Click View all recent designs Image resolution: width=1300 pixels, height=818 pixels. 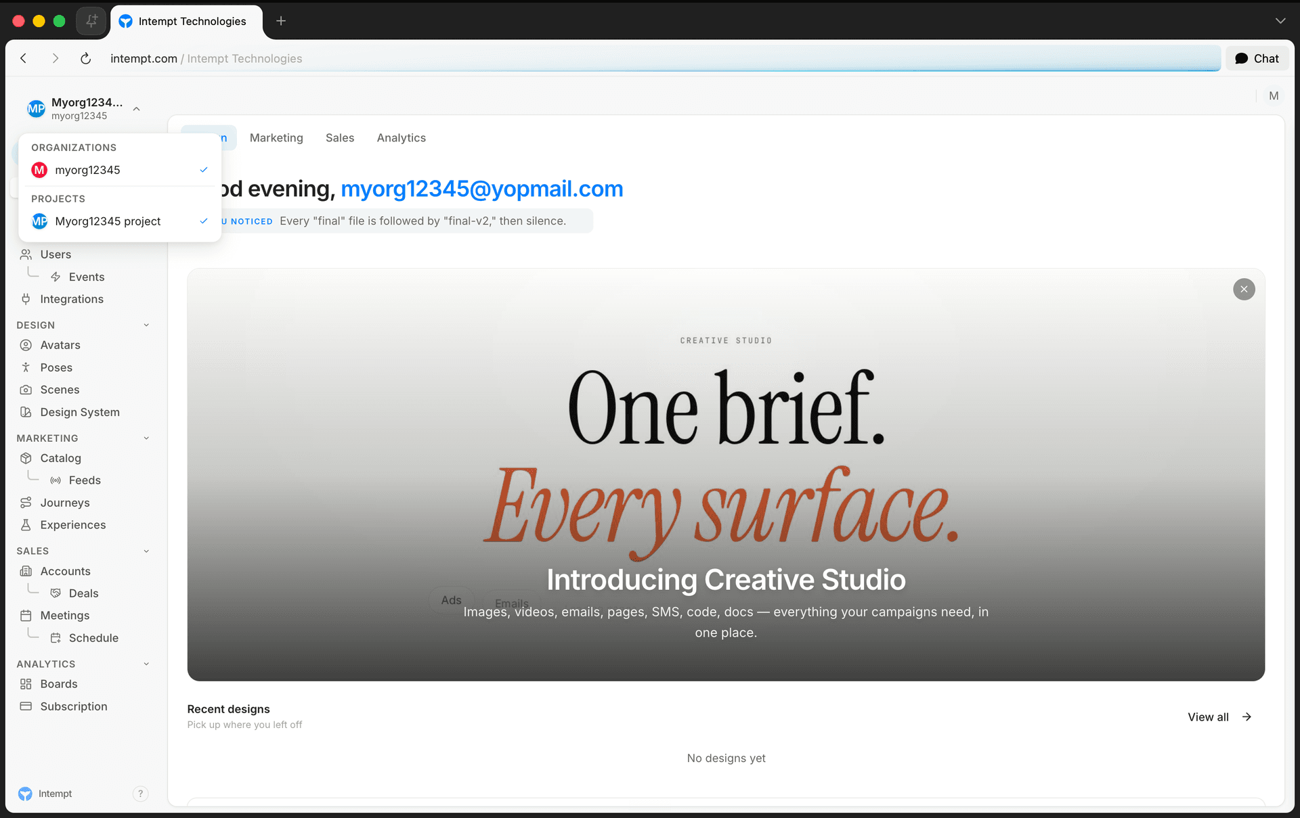coord(1219,717)
